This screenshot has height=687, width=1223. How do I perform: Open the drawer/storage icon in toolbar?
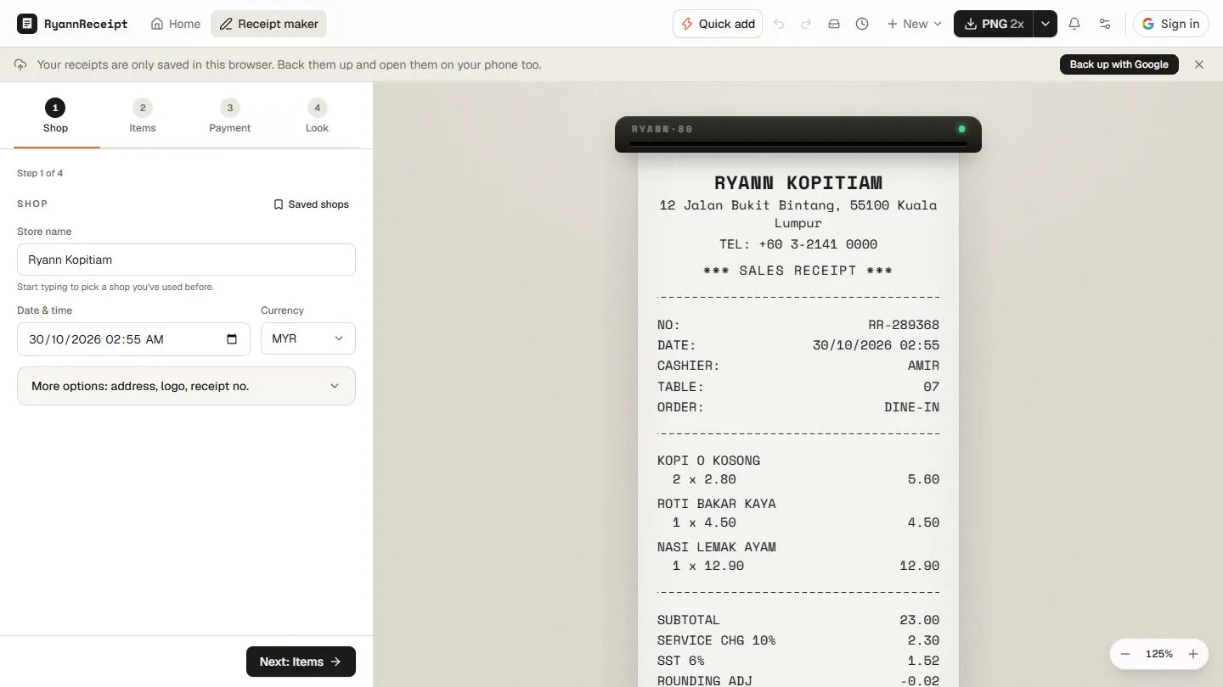pyautogui.click(x=834, y=24)
